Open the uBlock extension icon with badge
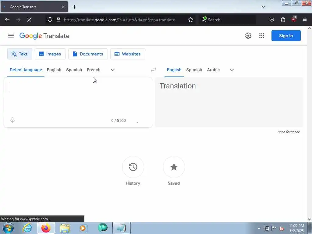The height and width of the screenshot is (234, 312). click(294, 19)
